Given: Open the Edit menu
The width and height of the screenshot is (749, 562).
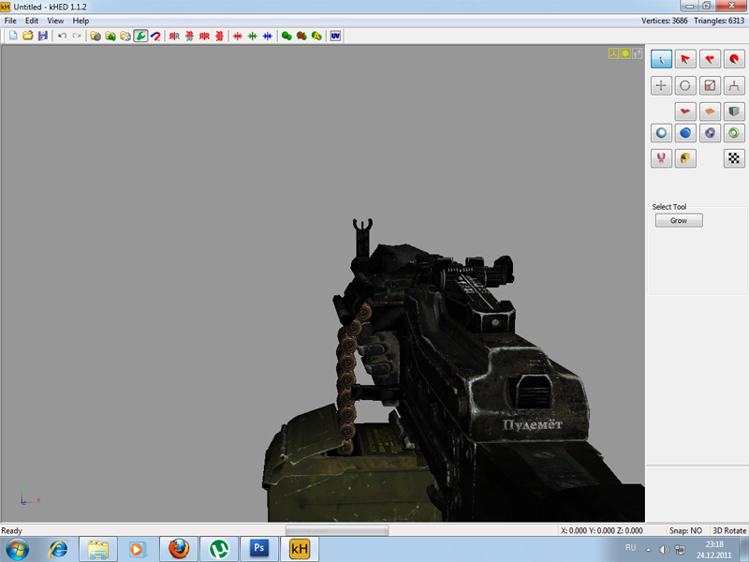Looking at the screenshot, I should pyautogui.click(x=32, y=21).
